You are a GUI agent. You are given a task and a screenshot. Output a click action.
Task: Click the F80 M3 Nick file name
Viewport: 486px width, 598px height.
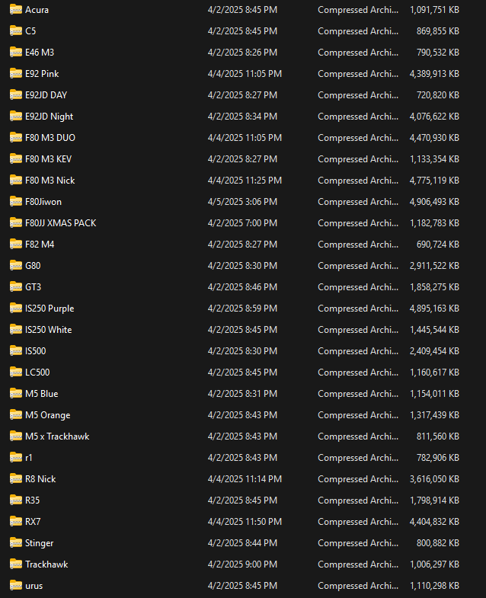click(x=50, y=181)
